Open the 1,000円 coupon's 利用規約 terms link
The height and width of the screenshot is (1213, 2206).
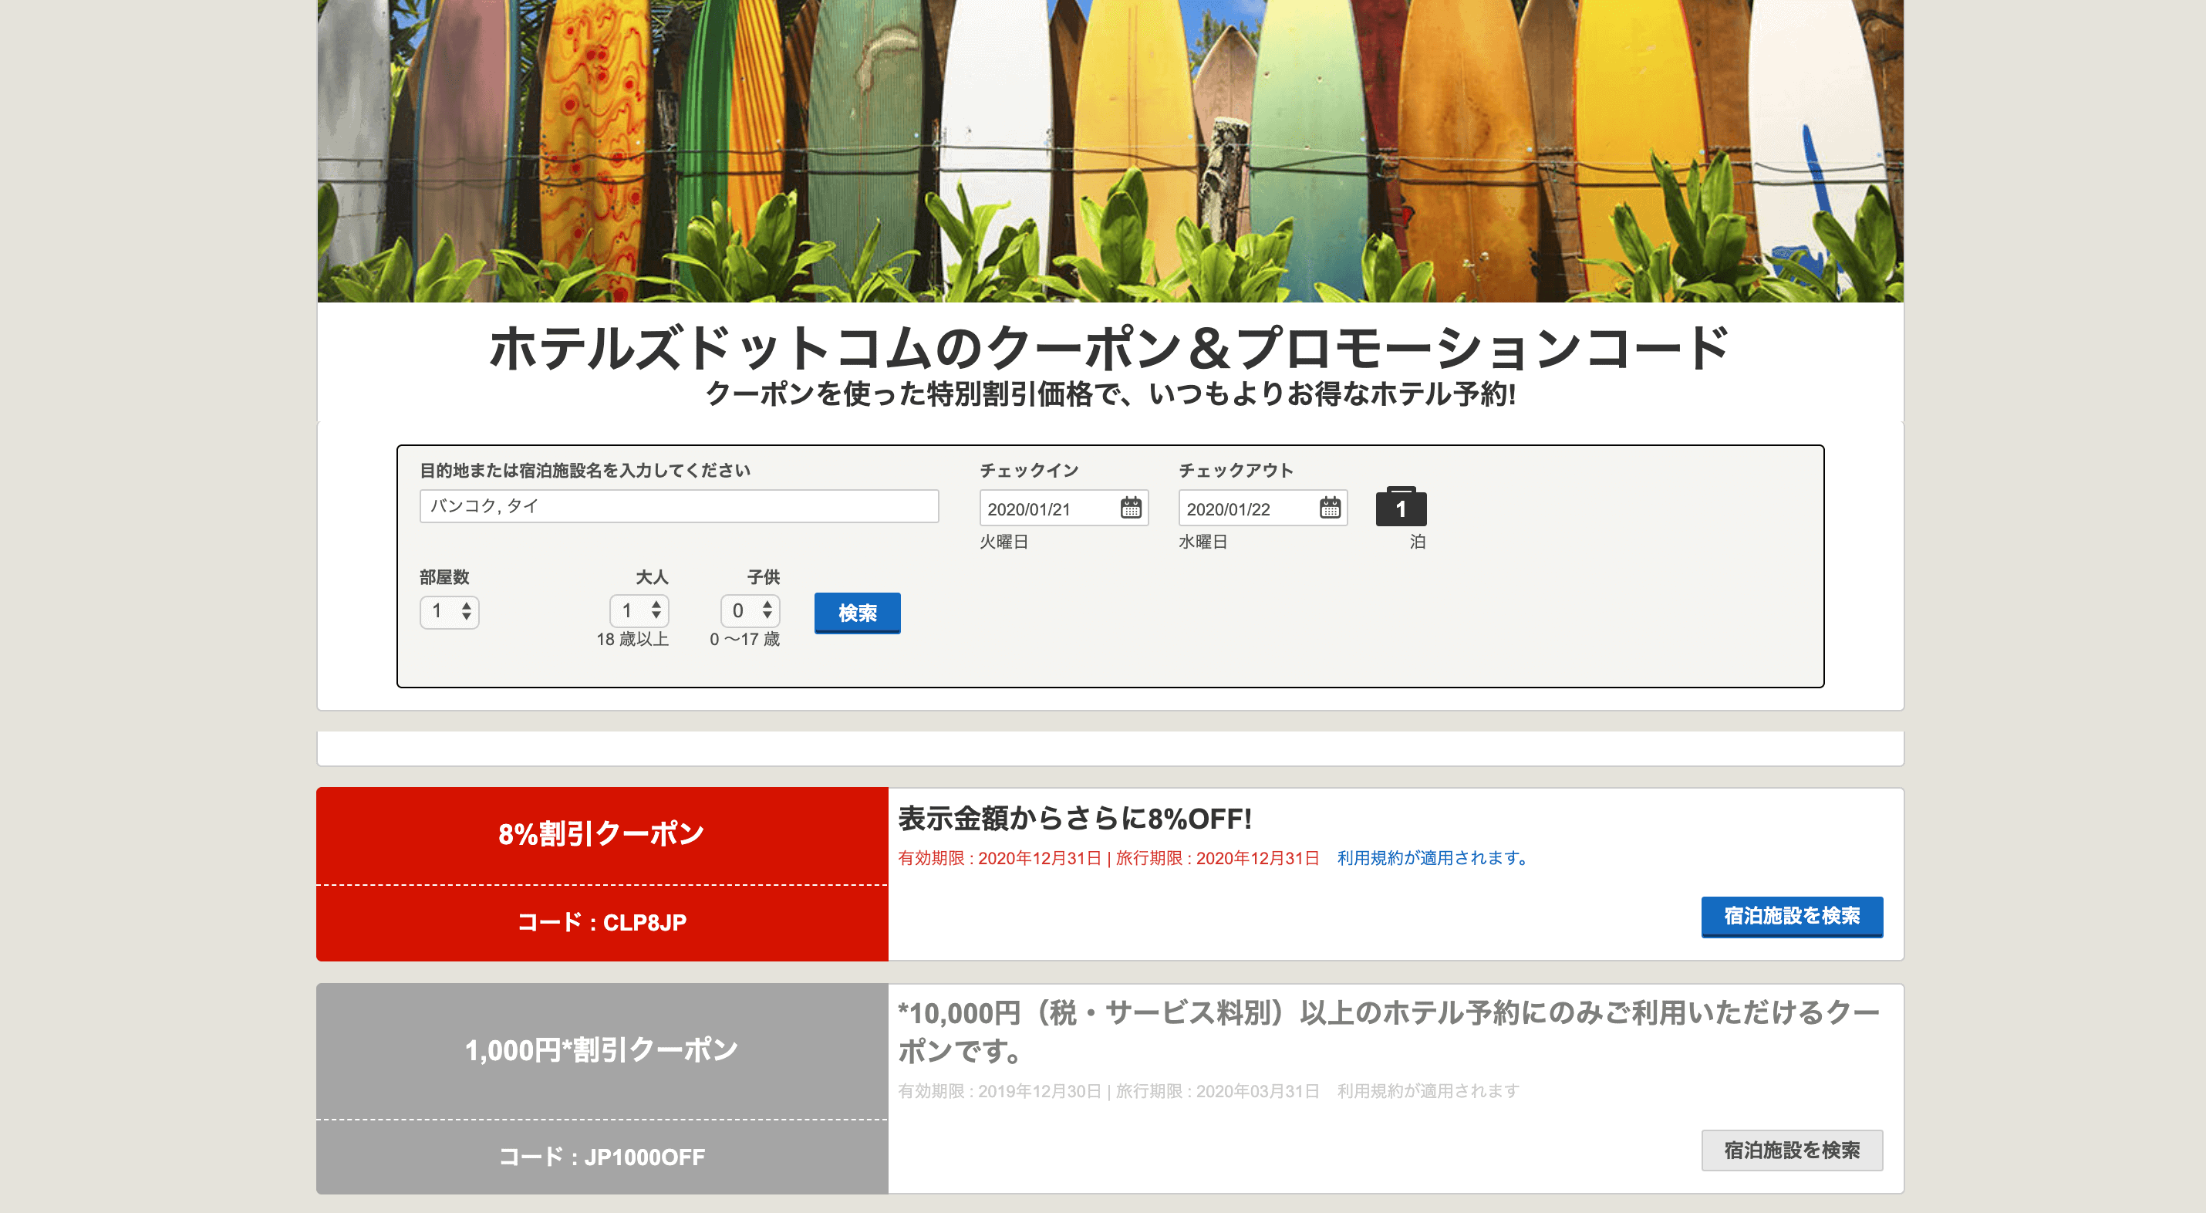pyautogui.click(x=1425, y=1091)
